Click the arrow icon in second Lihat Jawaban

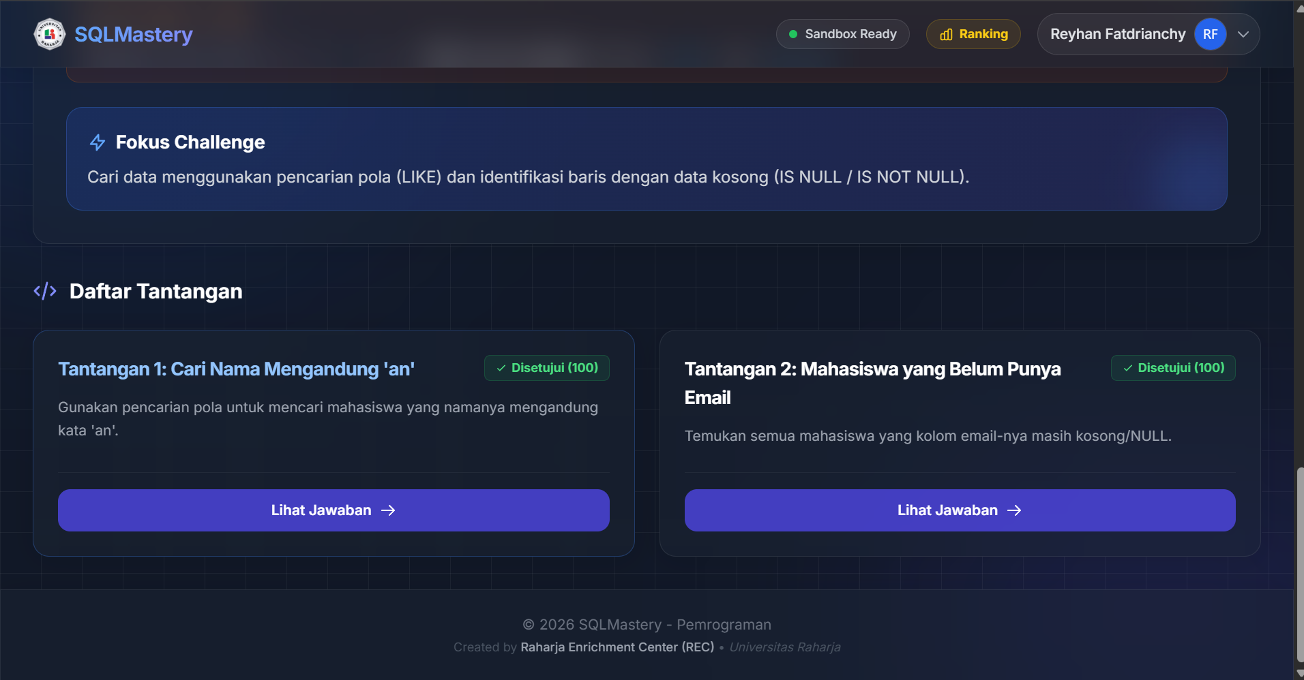[x=1014, y=510]
